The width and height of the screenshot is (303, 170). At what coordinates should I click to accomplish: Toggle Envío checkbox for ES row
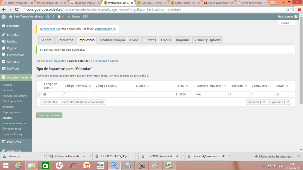tap(277, 95)
